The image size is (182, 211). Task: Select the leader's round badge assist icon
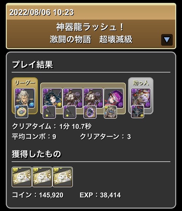[x=22, y=112]
